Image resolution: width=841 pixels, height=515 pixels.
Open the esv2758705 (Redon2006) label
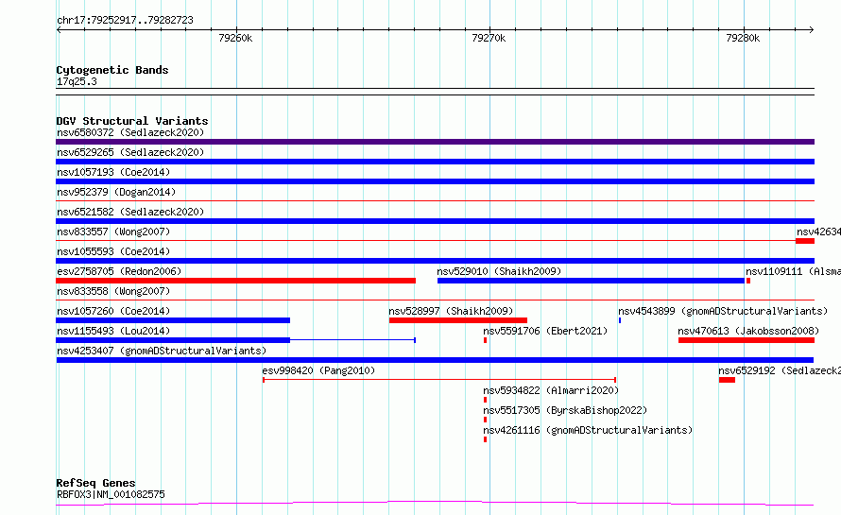click(119, 271)
